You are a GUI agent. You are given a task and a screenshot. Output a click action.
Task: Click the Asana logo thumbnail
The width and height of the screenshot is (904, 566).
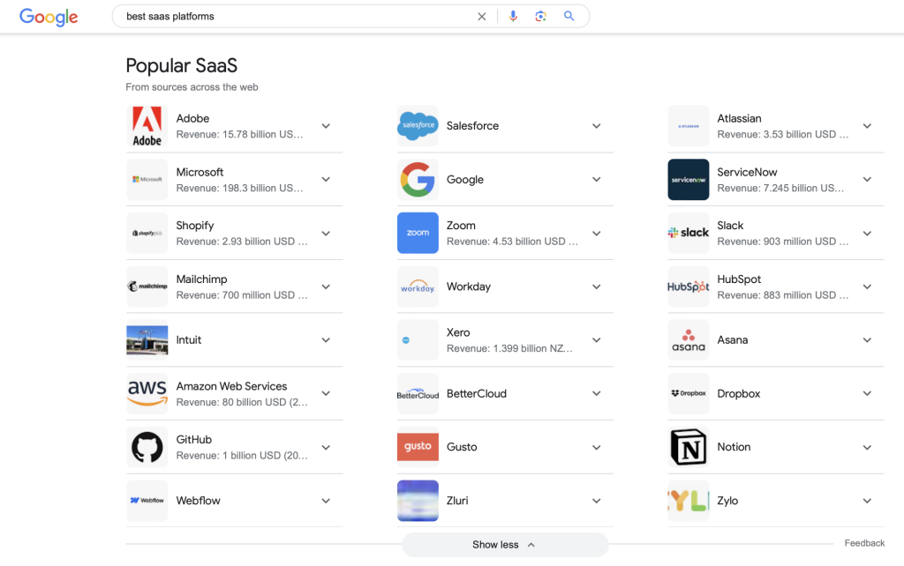[689, 340]
